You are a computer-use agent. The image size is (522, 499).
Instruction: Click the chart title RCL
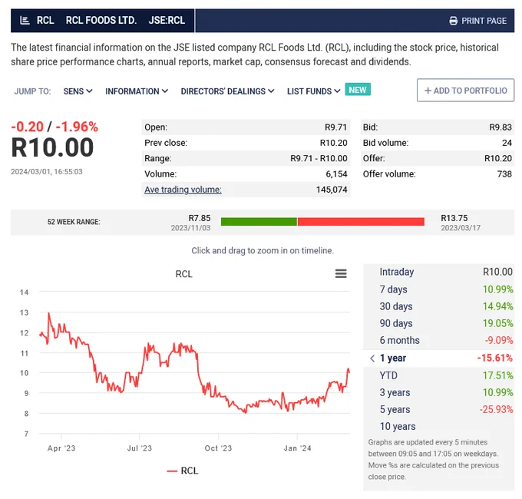(x=183, y=274)
